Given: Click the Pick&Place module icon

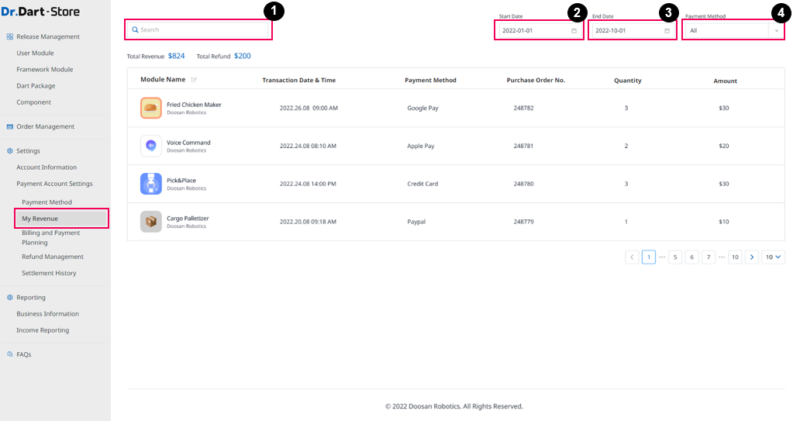Looking at the screenshot, I should pyautogui.click(x=151, y=184).
